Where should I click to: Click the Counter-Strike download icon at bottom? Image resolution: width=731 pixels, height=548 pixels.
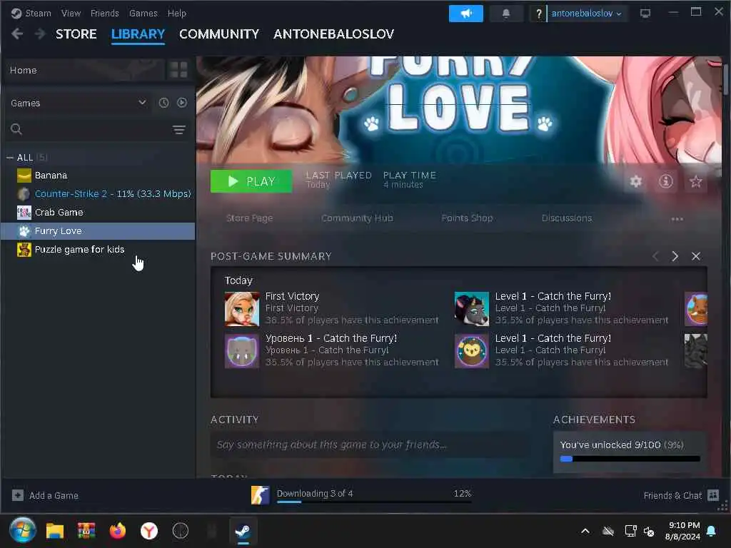260,495
